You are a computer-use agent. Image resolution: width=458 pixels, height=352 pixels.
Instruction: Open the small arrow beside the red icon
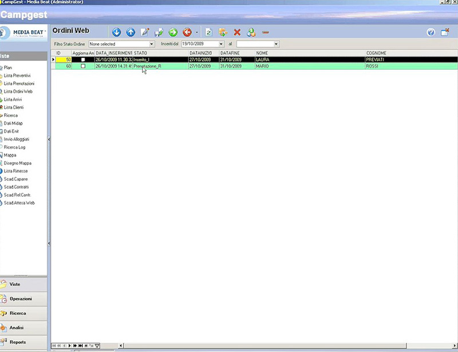pos(196,33)
